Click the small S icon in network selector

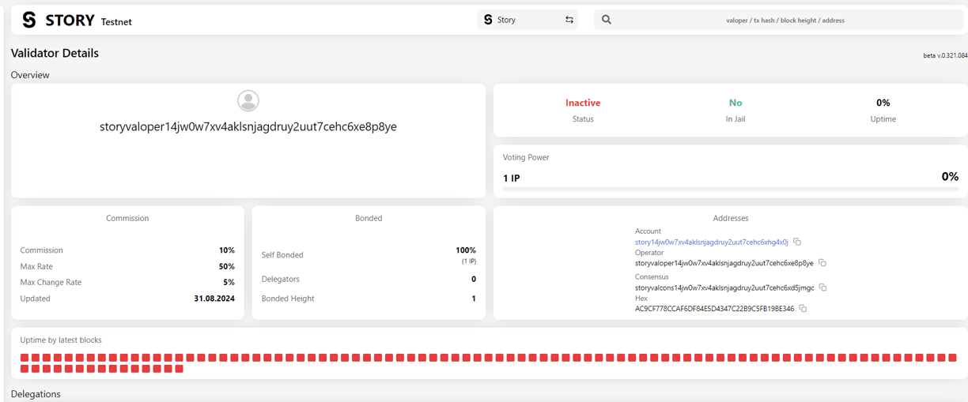(x=488, y=20)
